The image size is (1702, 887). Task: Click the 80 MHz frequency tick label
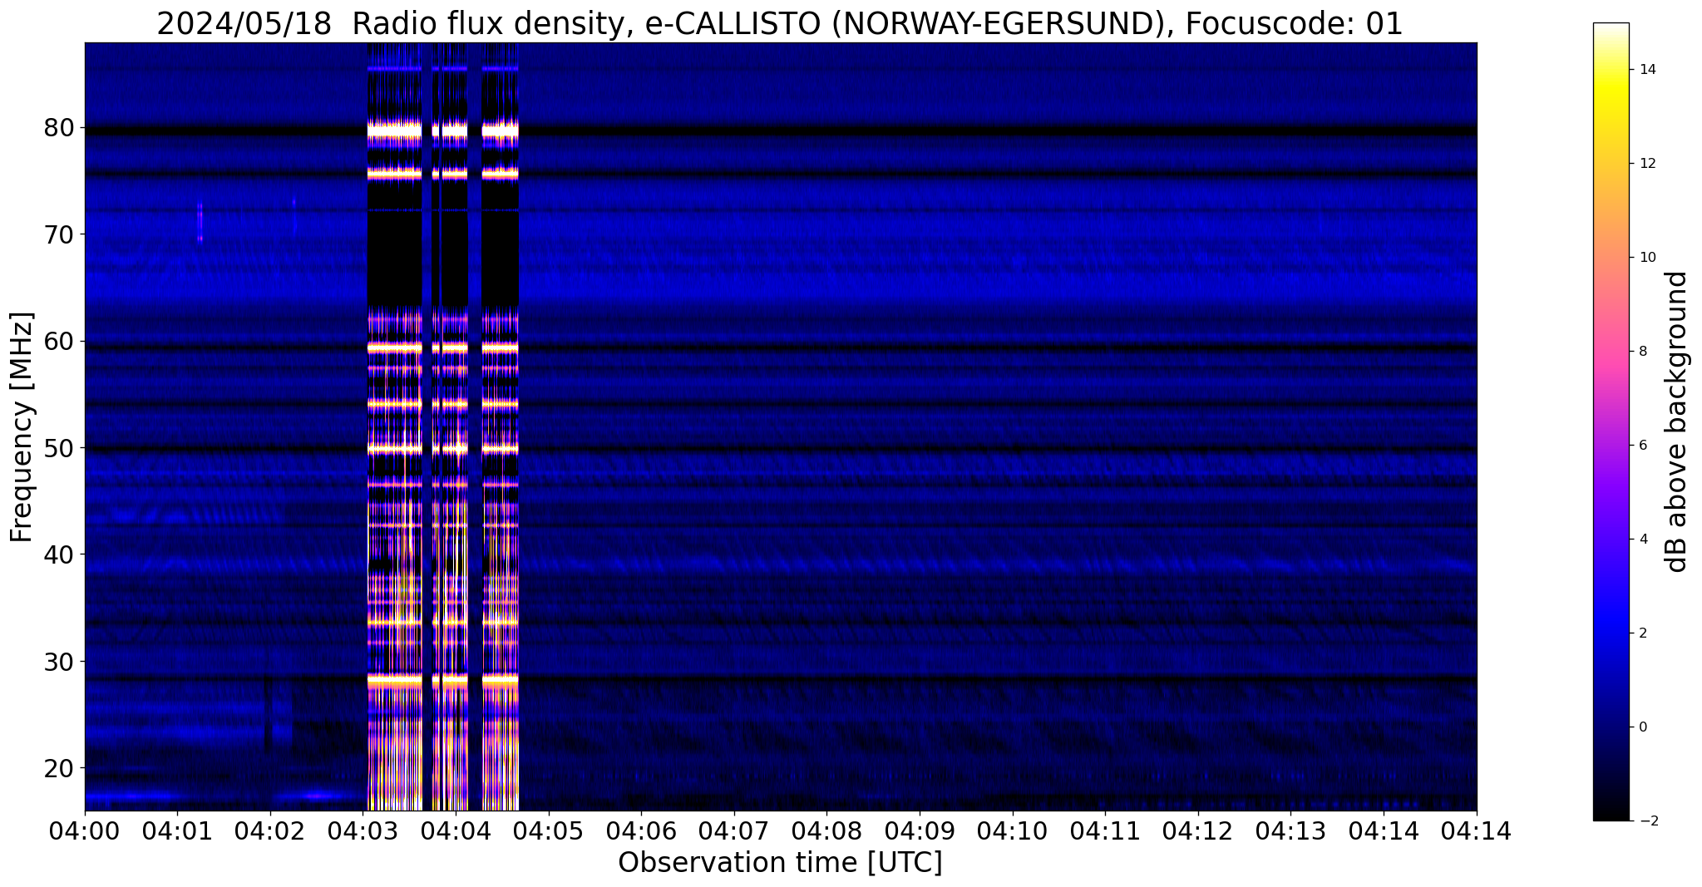click(59, 128)
